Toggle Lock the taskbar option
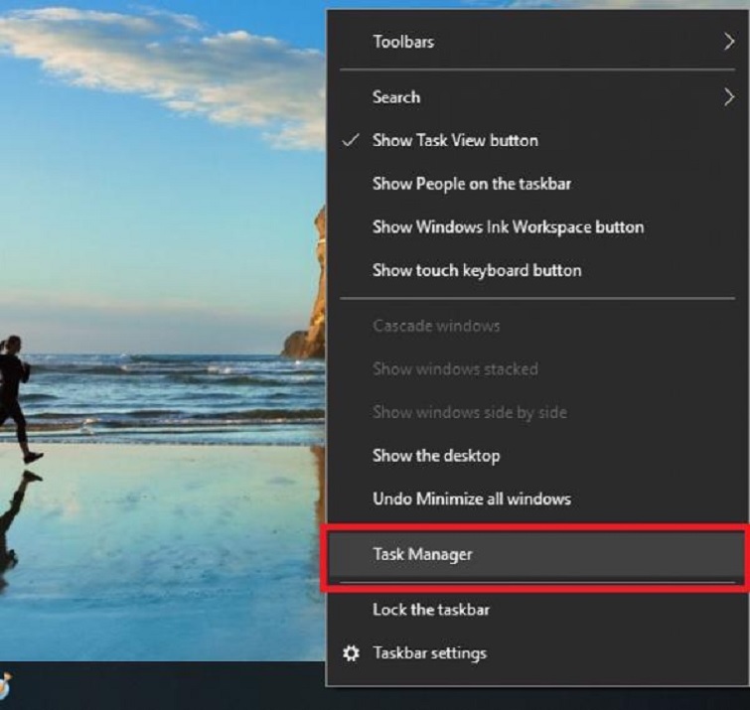This screenshot has height=710, width=750. (430, 610)
